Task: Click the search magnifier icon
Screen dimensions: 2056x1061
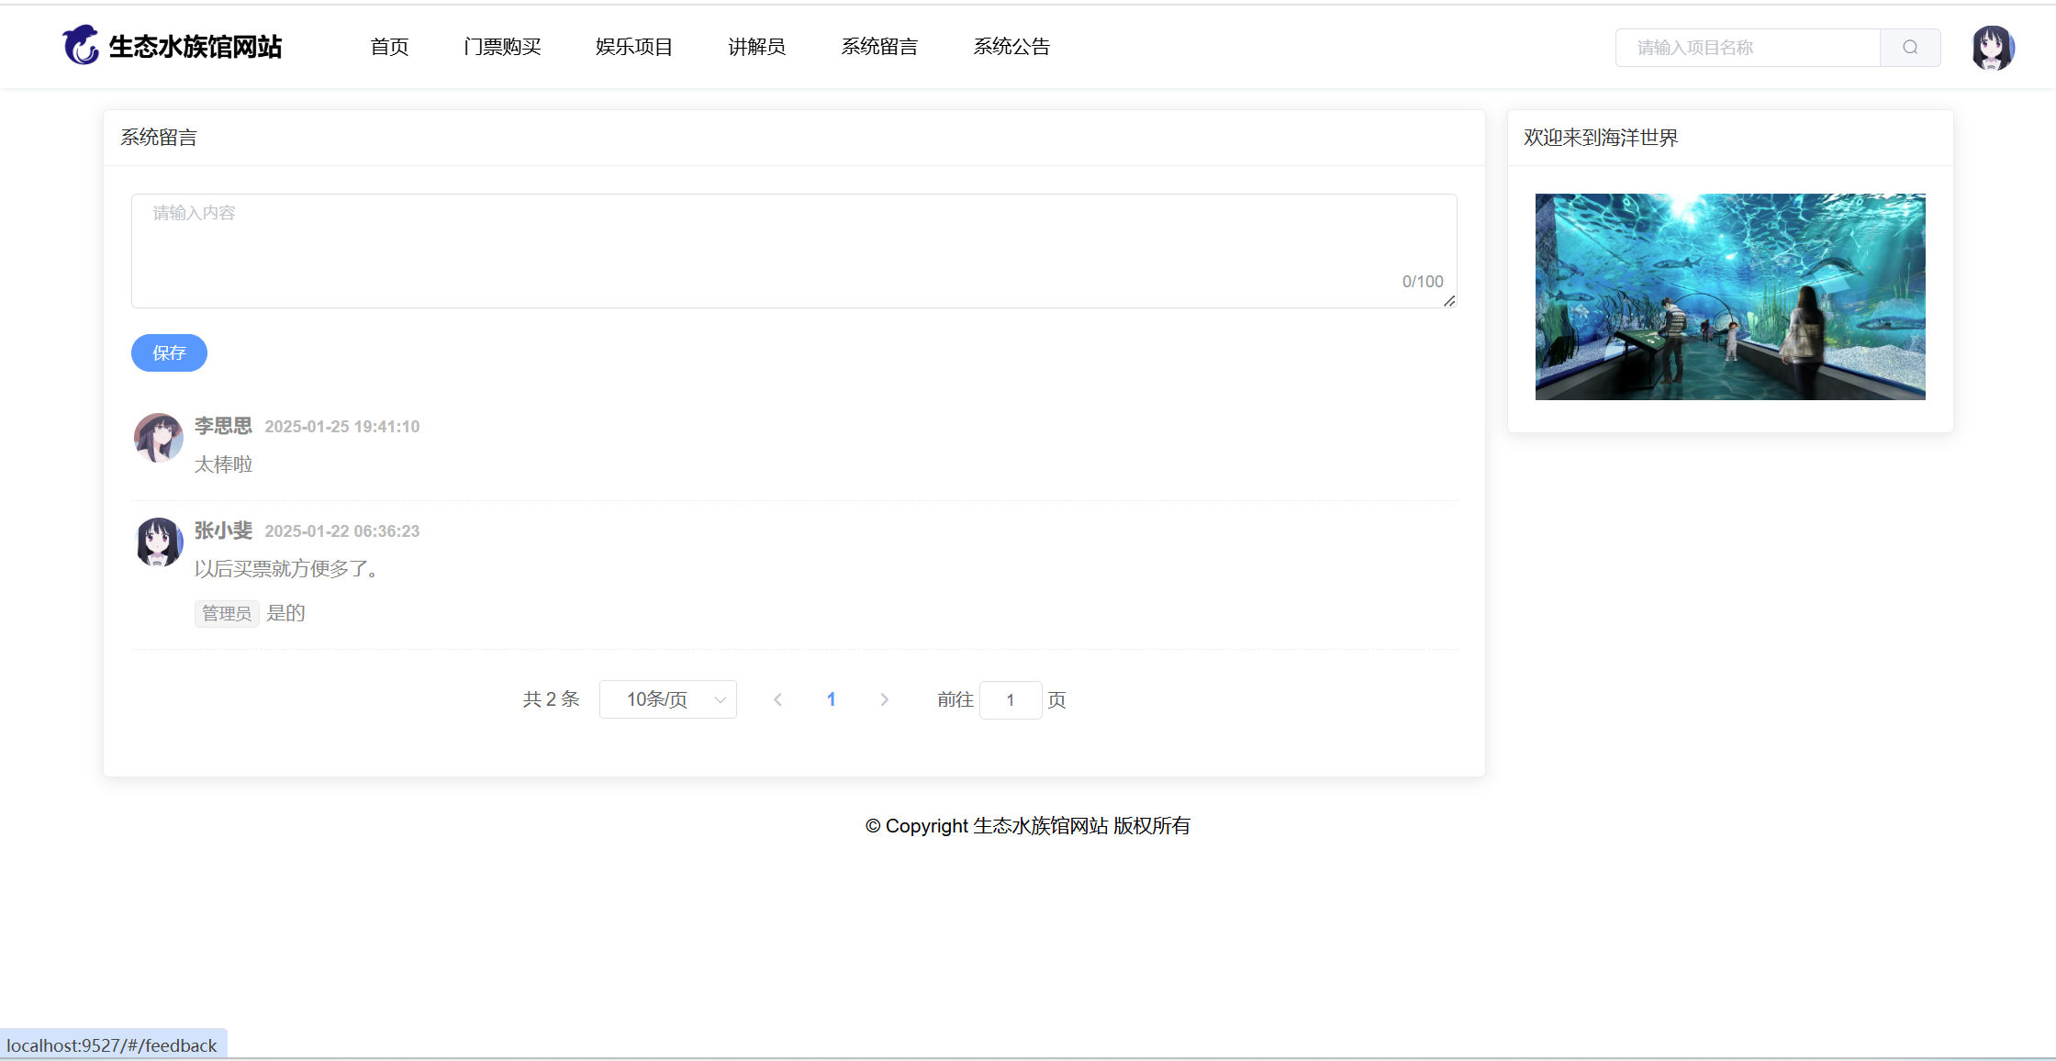Action: pyautogui.click(x=1909, y=48)
